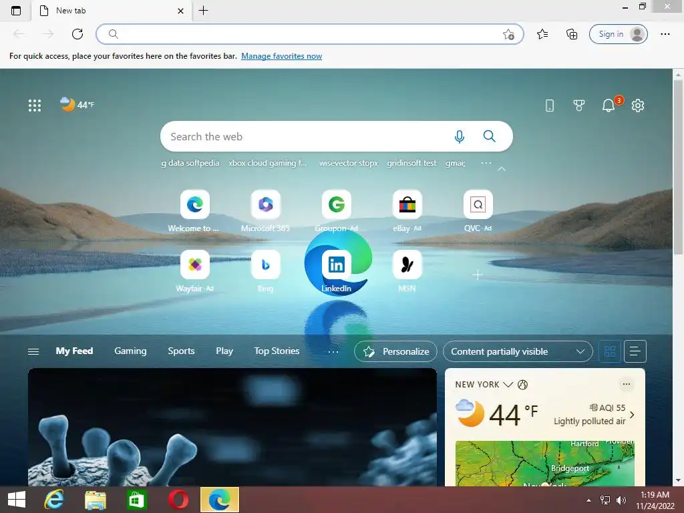Open the weather radar map thumbnail
This screenshot has height=513, width=684.
pyautogui.click(x=544, y=464)
